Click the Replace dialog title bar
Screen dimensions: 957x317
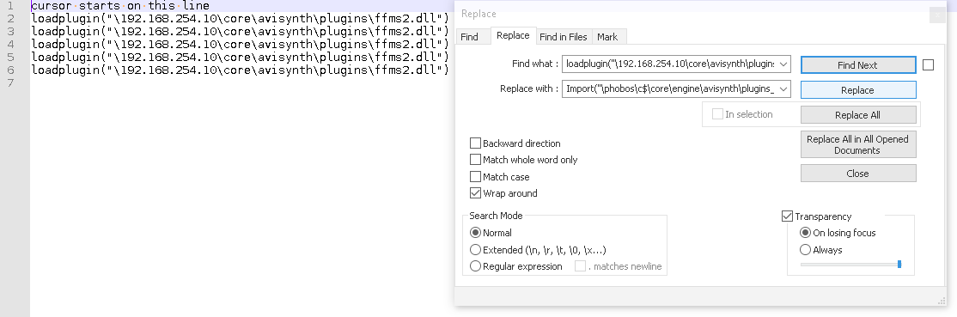[x=692, y=14]
